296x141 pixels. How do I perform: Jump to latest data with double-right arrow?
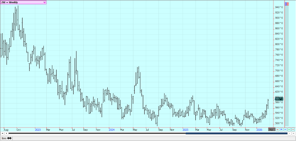(x=293, y=133)
